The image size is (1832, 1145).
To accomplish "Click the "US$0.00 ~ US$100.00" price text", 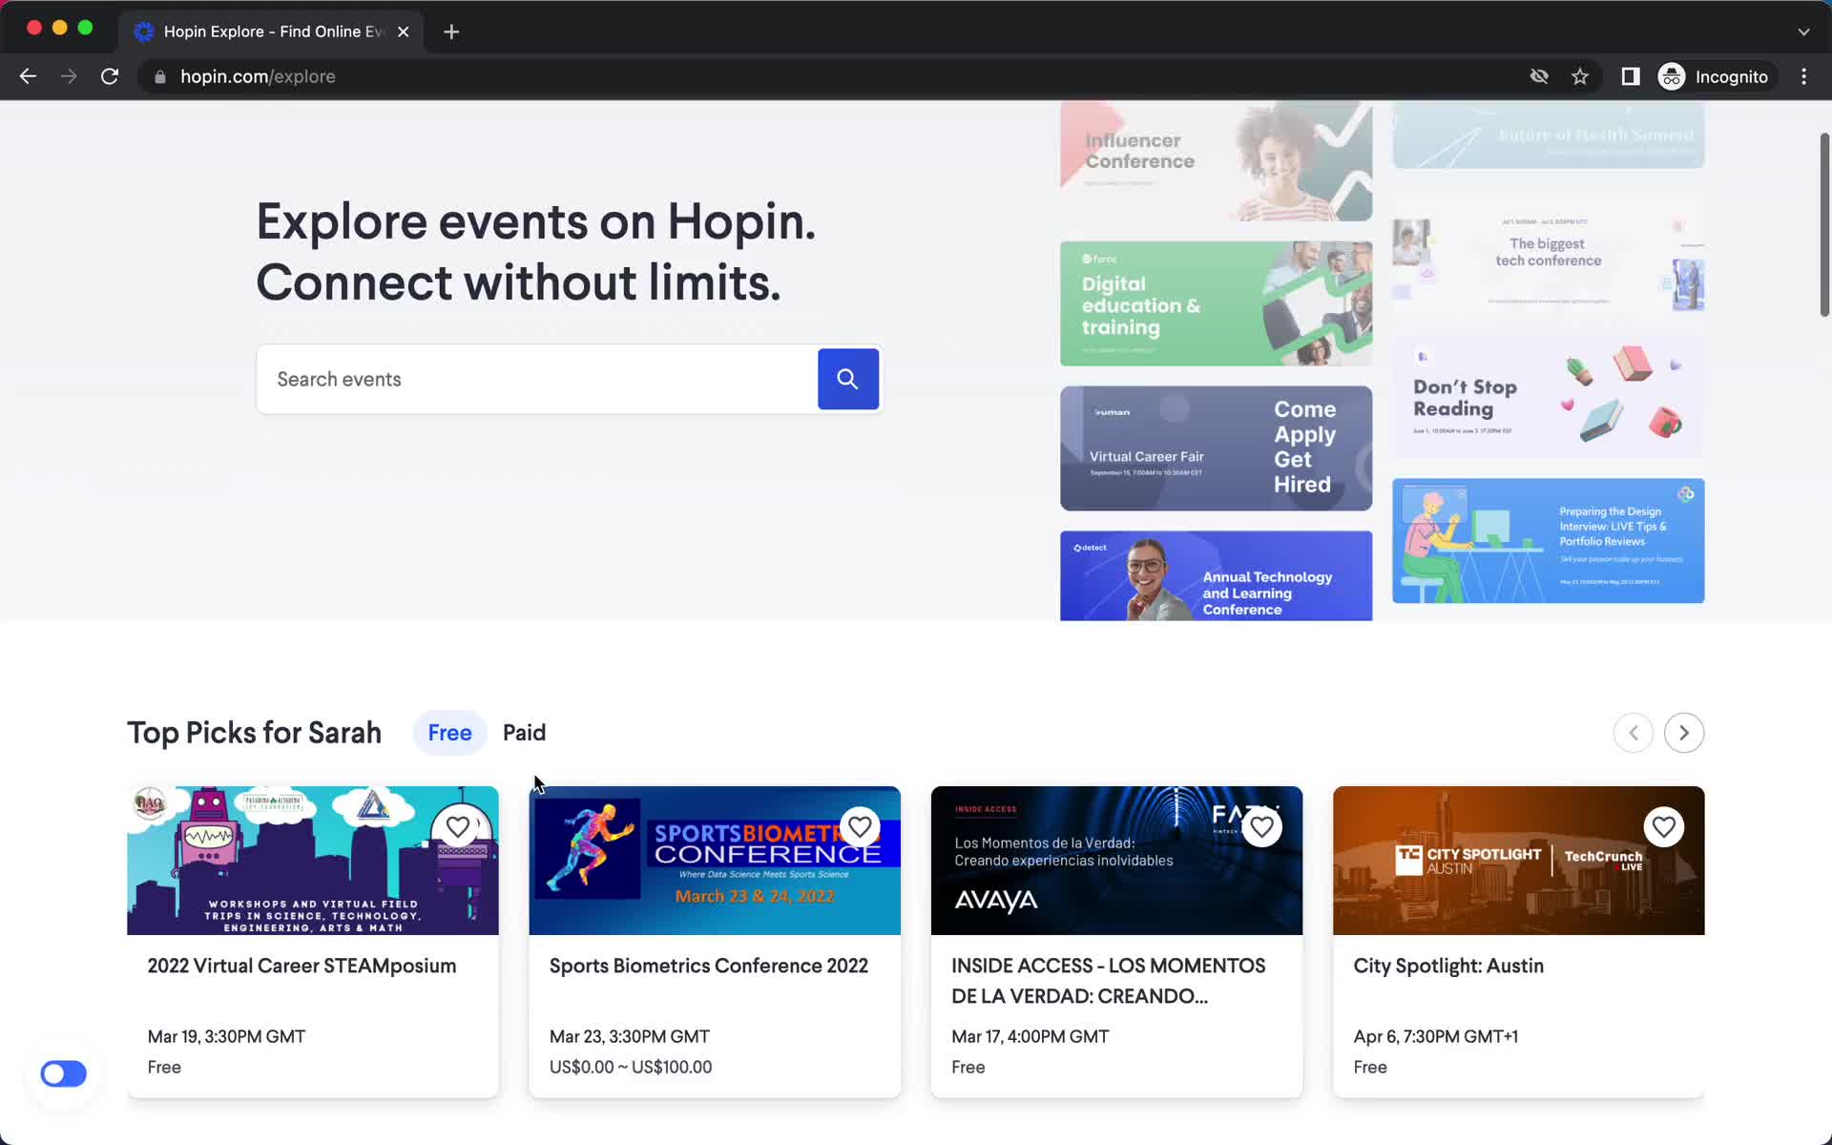I will [631, 1067].
